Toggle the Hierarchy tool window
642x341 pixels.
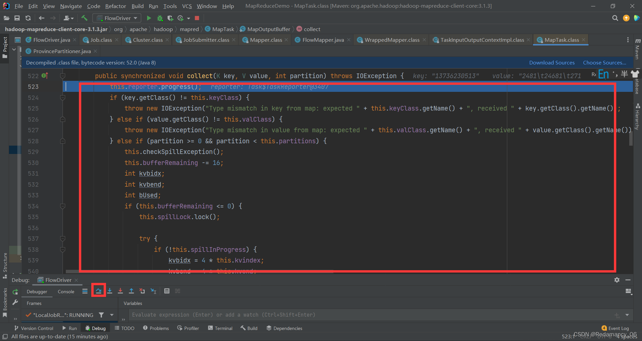(637, 116)
